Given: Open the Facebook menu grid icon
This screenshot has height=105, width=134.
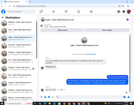Looking at the screenshot, I should click(119, 11).
